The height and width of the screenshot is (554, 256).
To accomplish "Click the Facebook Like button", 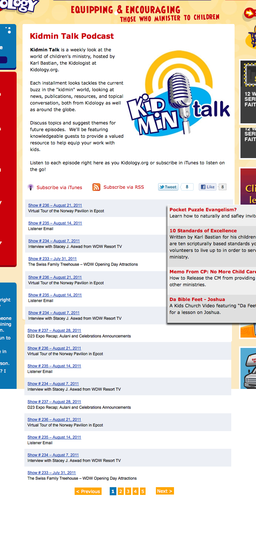I will point(208,187).
